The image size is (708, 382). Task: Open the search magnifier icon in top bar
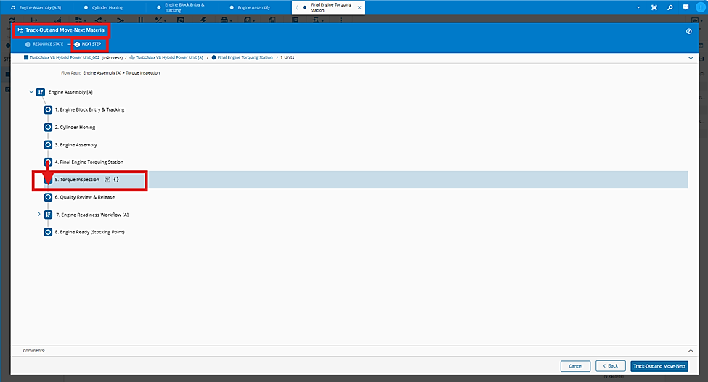[x=670, y=8]
